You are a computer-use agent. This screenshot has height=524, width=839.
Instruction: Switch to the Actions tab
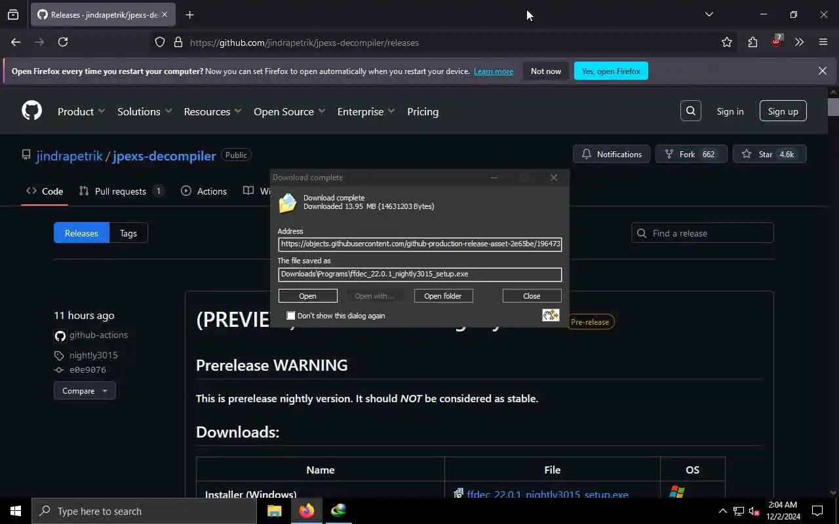coord(204,191)
